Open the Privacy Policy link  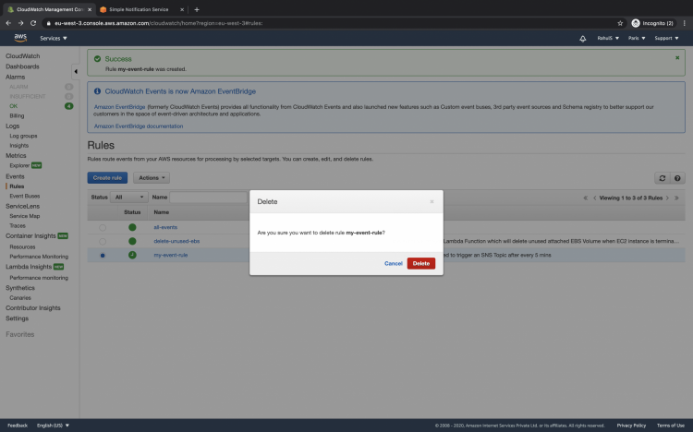pyautogui.click(x=631, y=426)
